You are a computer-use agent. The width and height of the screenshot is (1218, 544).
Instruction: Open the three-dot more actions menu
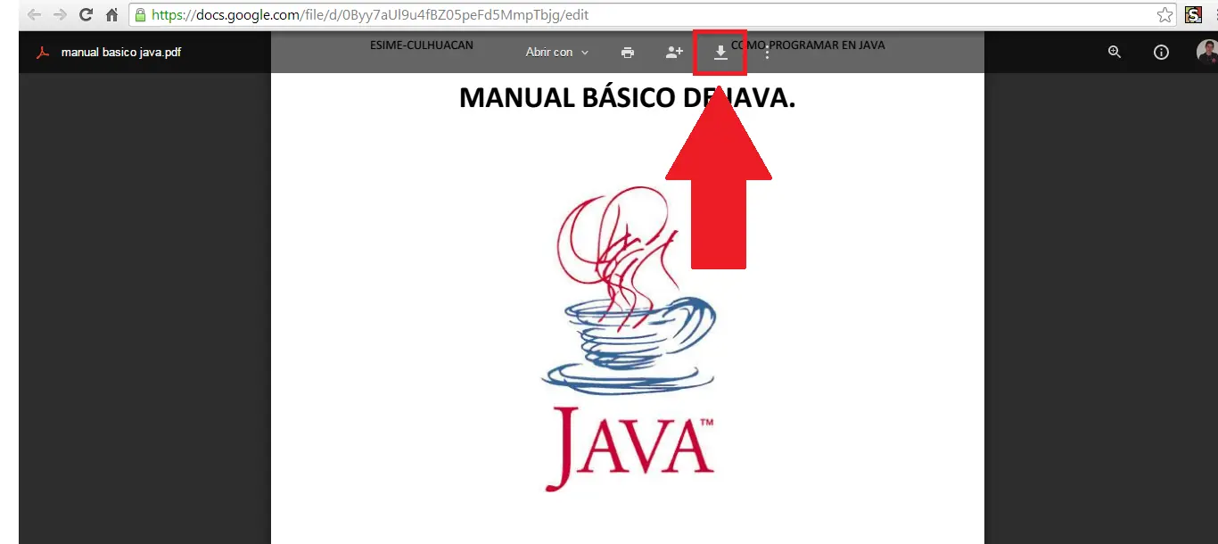tap(768, 53)
